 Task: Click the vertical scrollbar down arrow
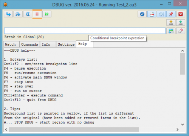pyautogui.click(x=183, y=124)
